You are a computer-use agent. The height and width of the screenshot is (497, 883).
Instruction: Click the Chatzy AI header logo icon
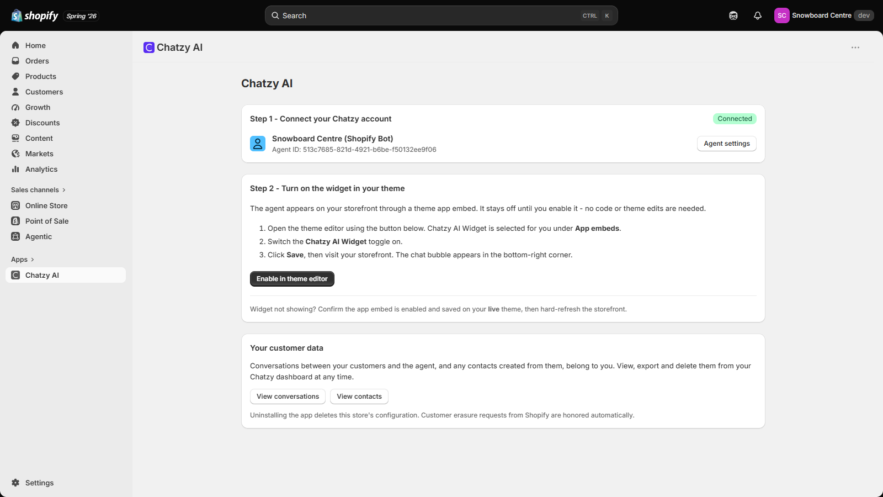pos(149,47)
